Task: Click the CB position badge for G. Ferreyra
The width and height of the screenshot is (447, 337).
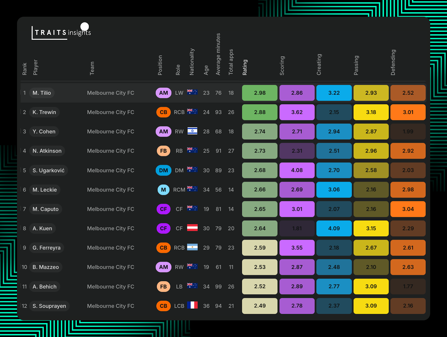Action: [163, 248]
